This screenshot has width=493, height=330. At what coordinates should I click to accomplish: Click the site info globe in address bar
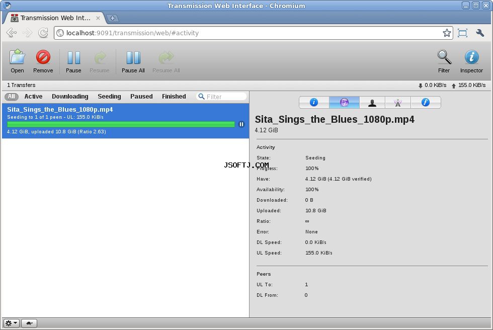pos(60,33)
